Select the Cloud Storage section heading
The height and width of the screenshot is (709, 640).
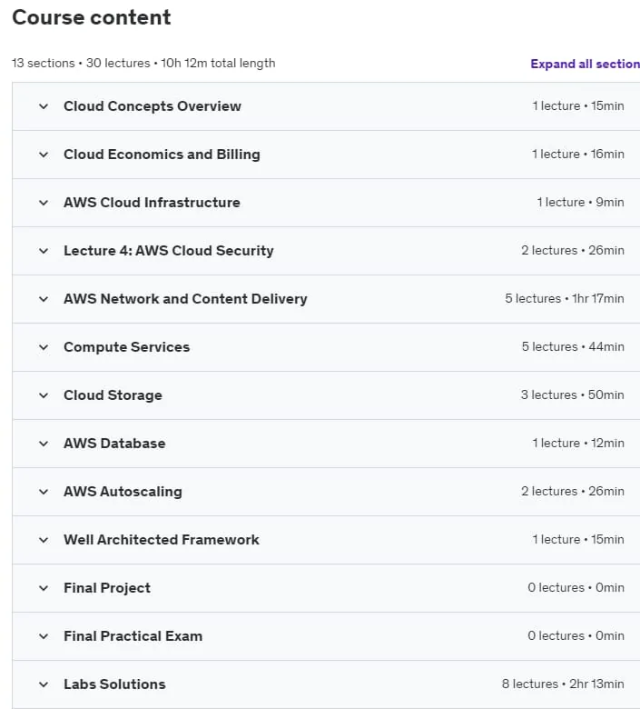[113, 395]
